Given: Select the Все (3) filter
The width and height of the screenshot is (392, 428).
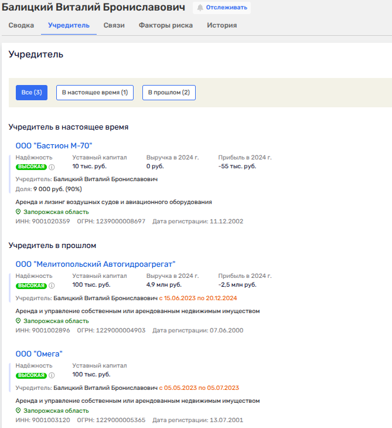Looking at the screenshot, I should coord(32,93).
